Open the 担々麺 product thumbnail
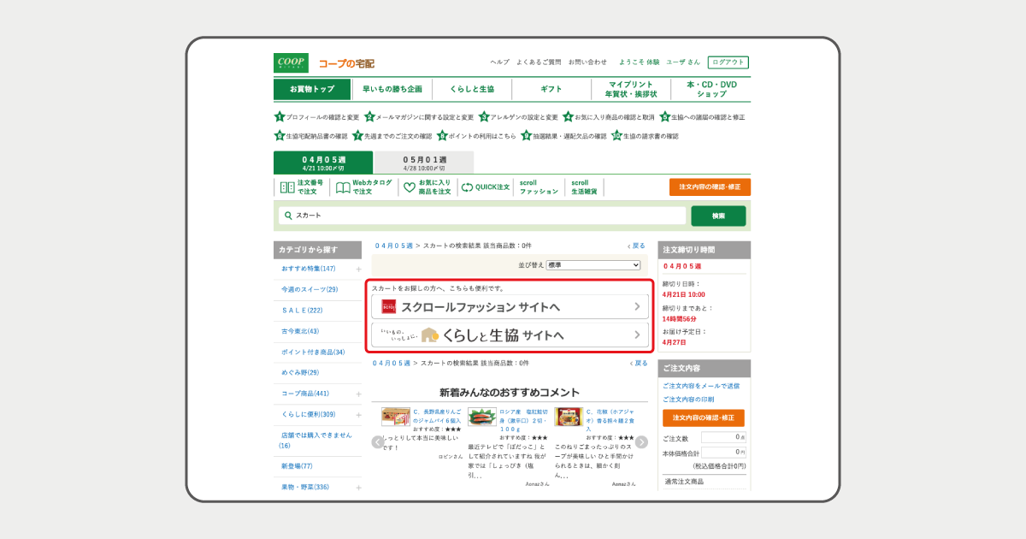Screen dimensions: 1026x539 [x=569, y=417]
